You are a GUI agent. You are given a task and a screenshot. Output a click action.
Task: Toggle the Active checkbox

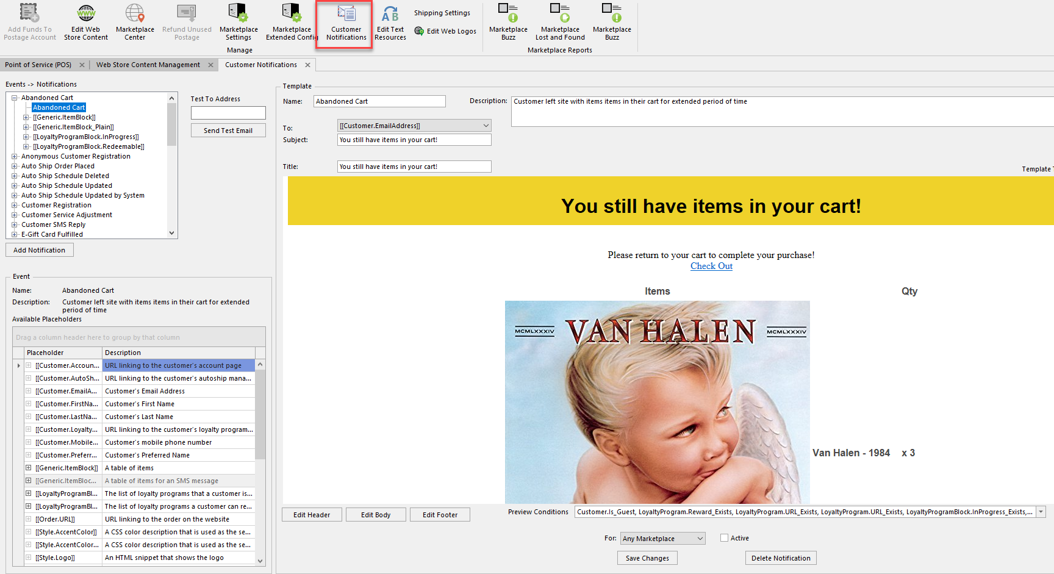(x=724, y=538)
